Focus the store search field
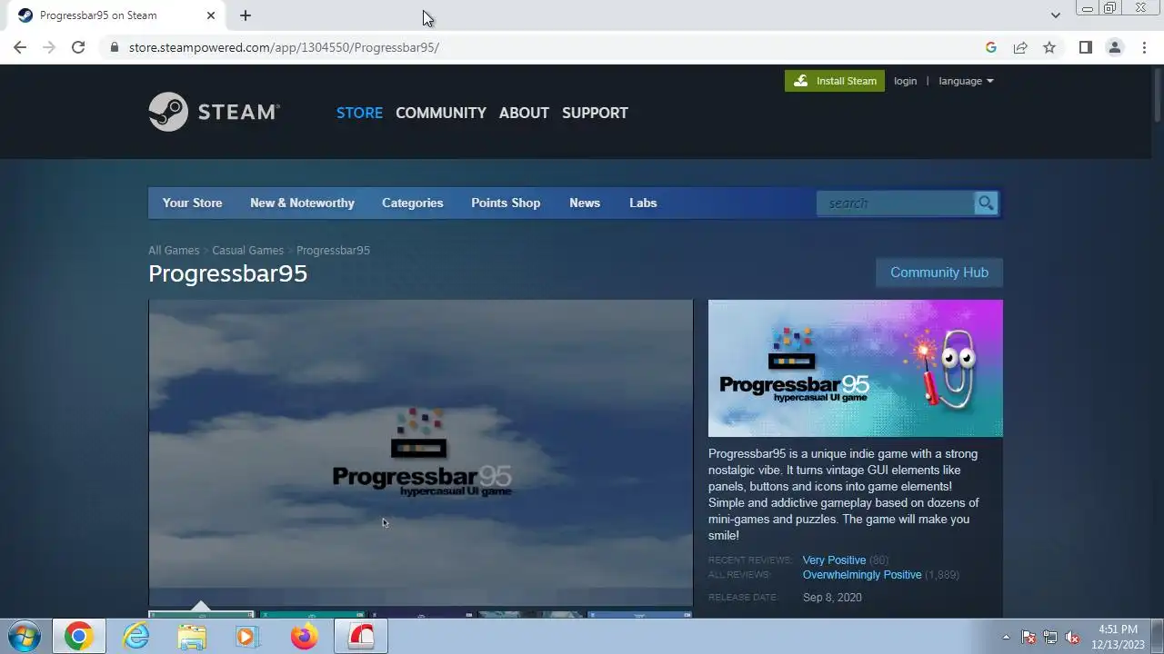 tap(895, 203)
